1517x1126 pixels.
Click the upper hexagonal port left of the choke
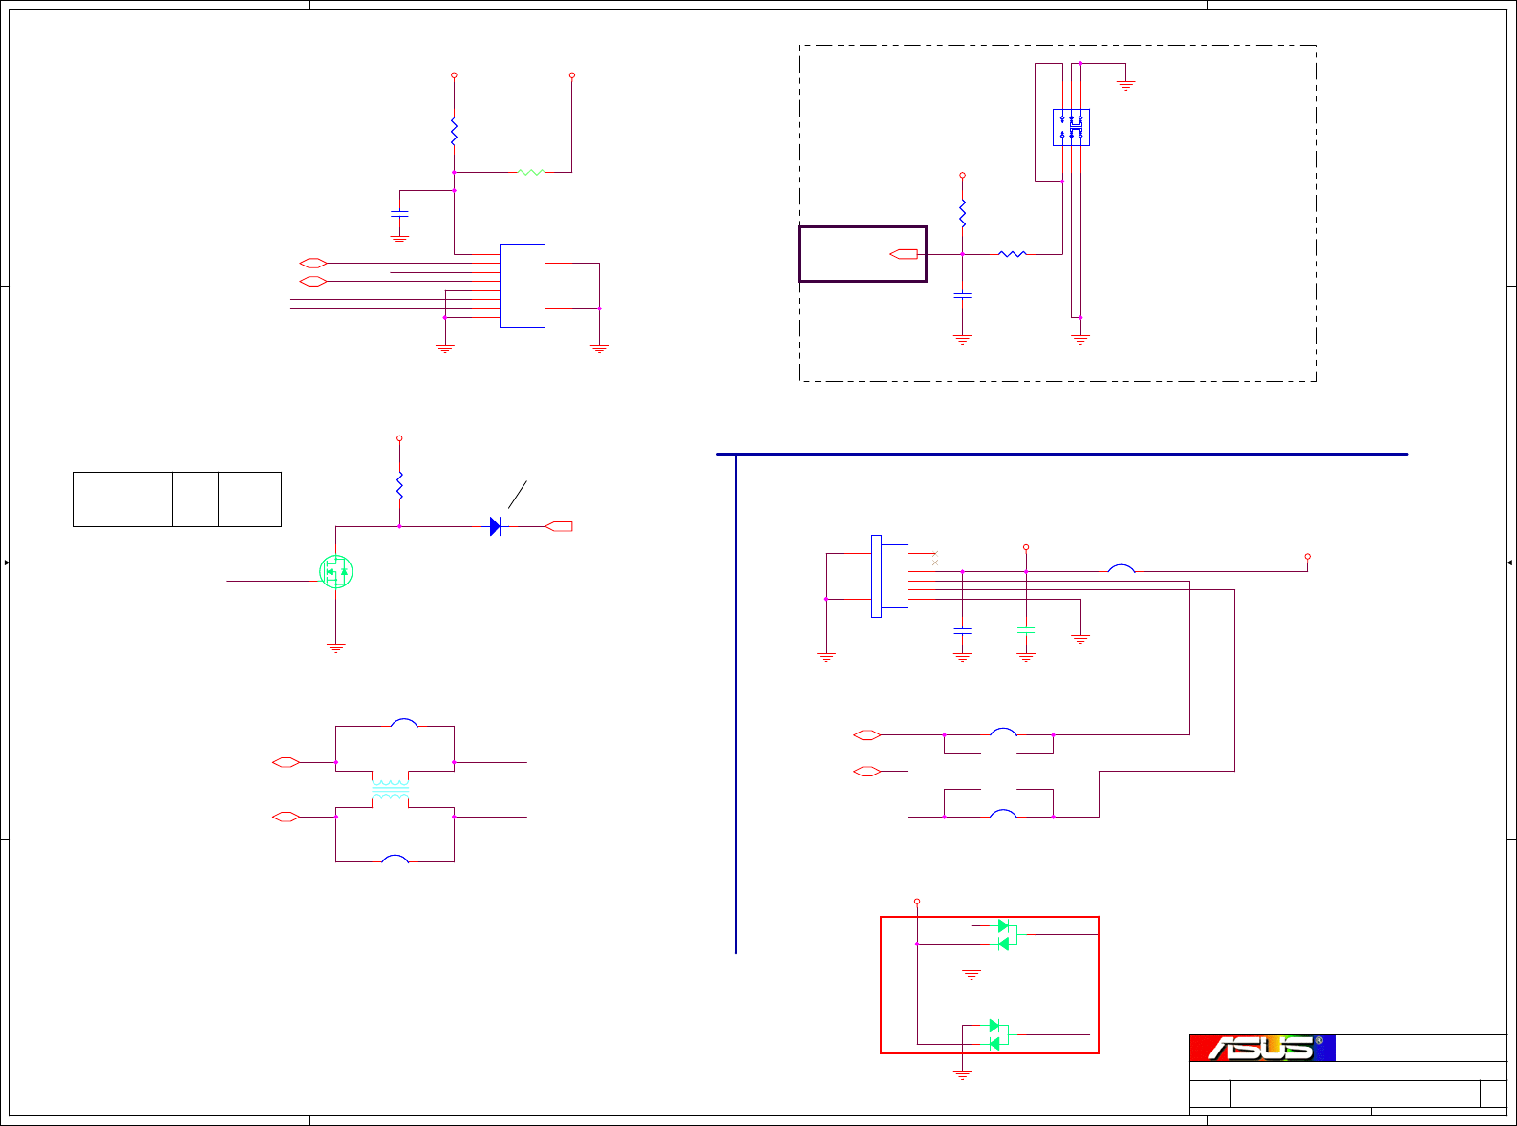286,762
